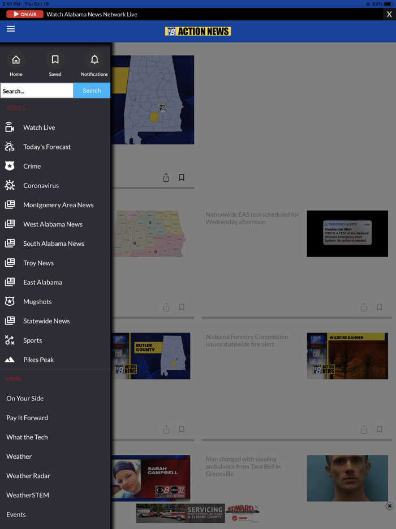The height and width of the screenshot is (529, 396).
Task: Click the Watch Live camera icon
Action: click(x=10, y=127)
